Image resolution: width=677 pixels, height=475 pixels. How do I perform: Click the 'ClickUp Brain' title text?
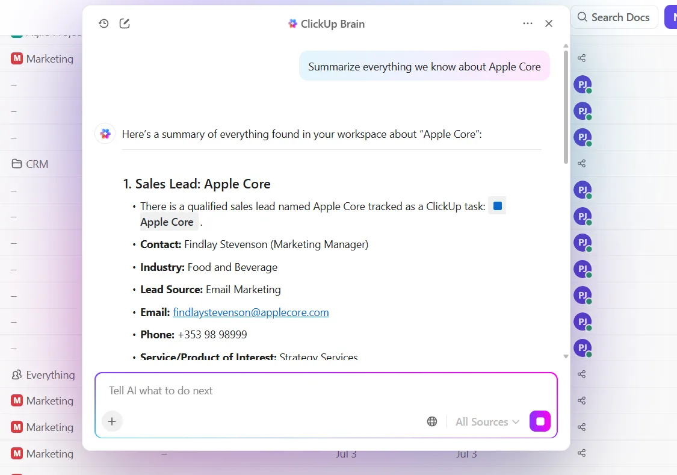[x=333, y=24]
